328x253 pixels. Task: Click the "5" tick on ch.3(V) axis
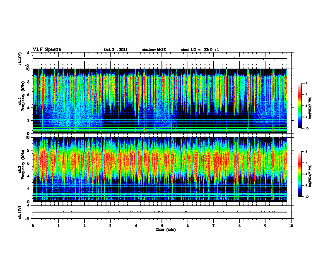[29, 206]
